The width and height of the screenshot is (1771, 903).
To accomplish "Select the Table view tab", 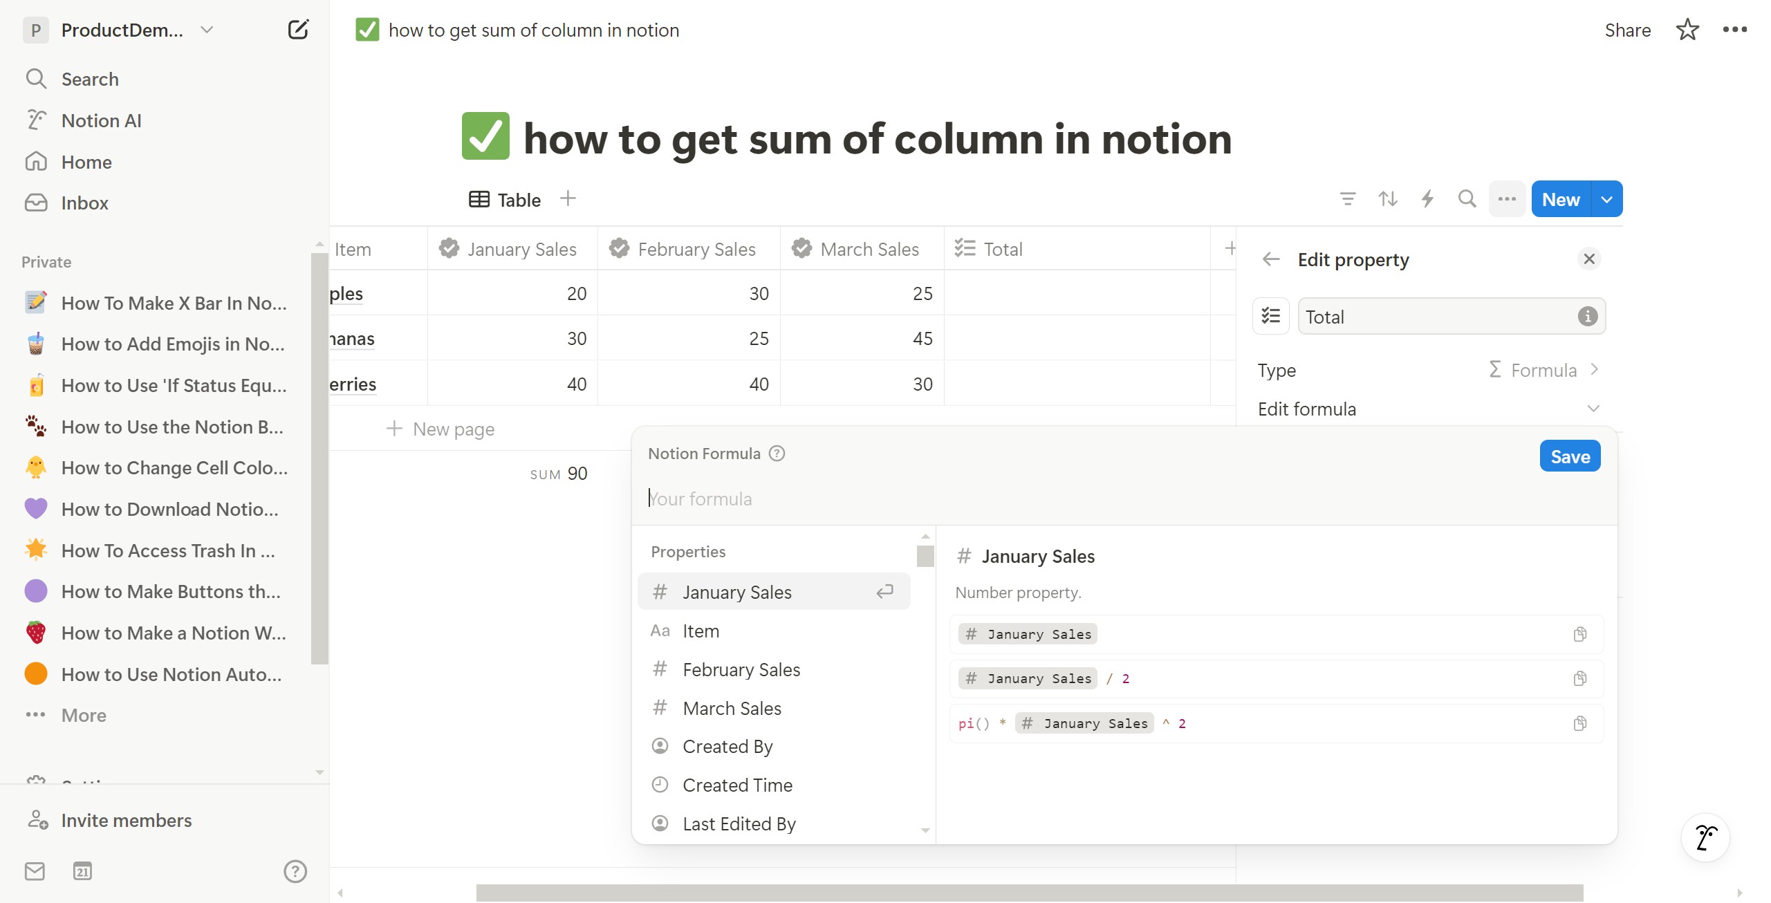I will click(x=506, y=200).
